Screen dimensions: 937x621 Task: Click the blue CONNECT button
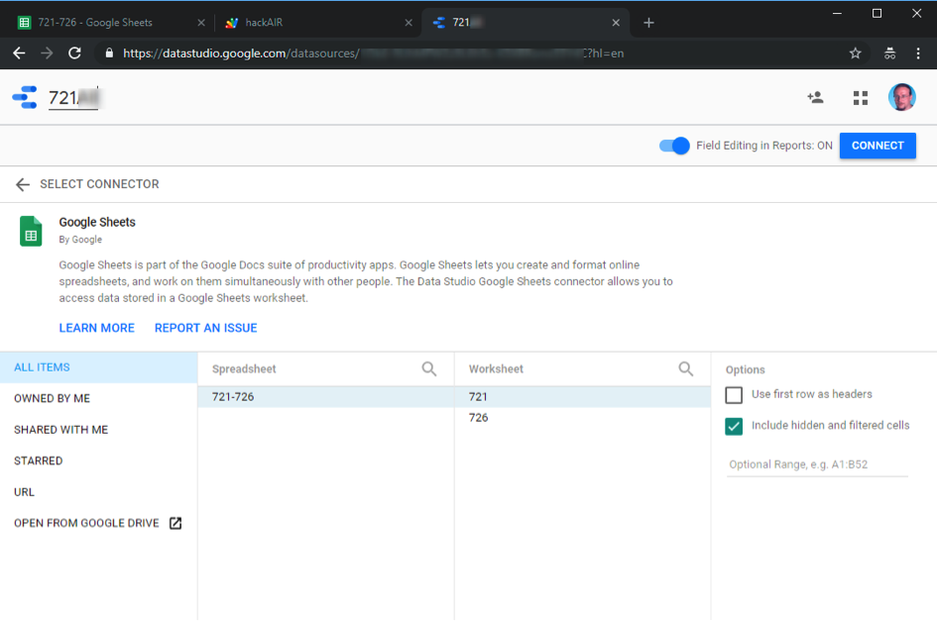tap(878, 146)
